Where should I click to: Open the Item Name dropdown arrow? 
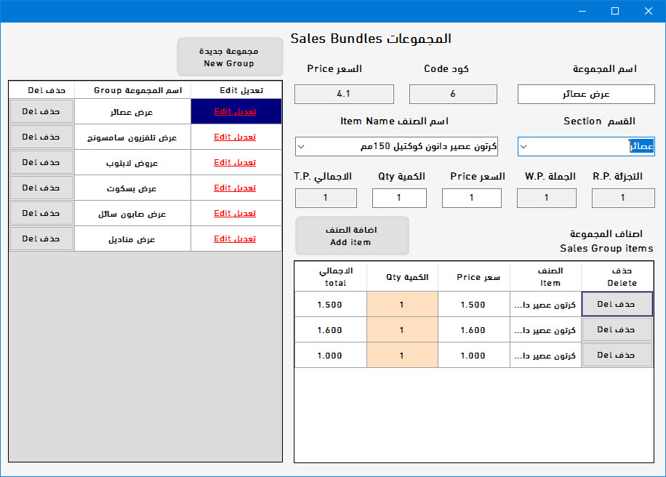[301, 147]
